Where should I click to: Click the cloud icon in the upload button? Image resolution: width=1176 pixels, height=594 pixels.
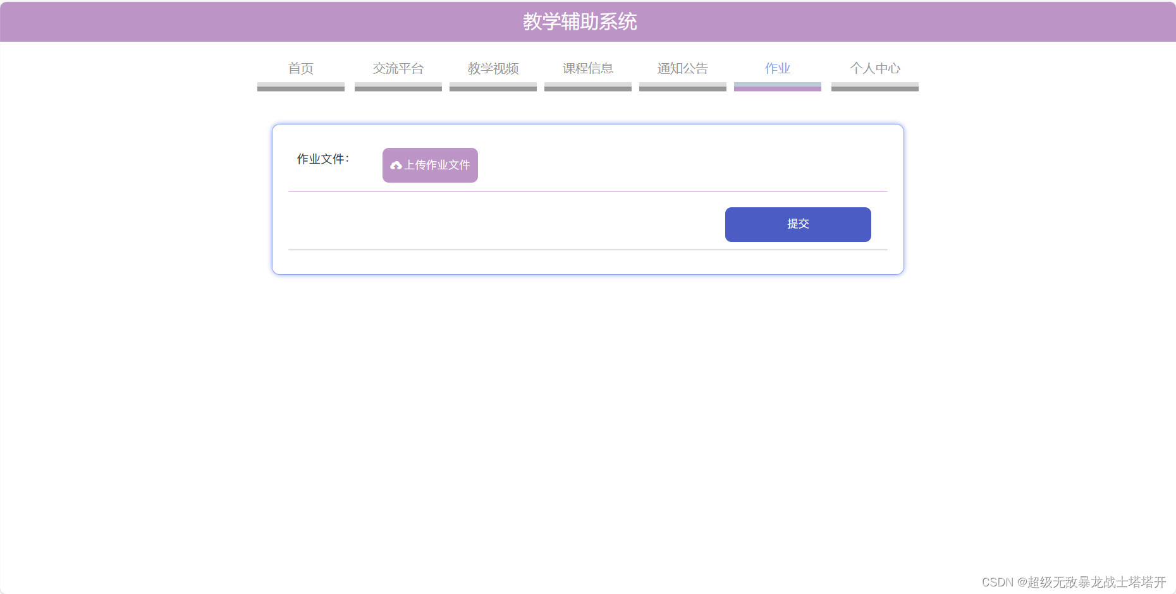click(396, 166)
